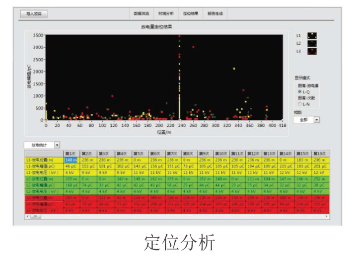Click the 第1次 column header

pyautogui.click(x=71, y=153)
